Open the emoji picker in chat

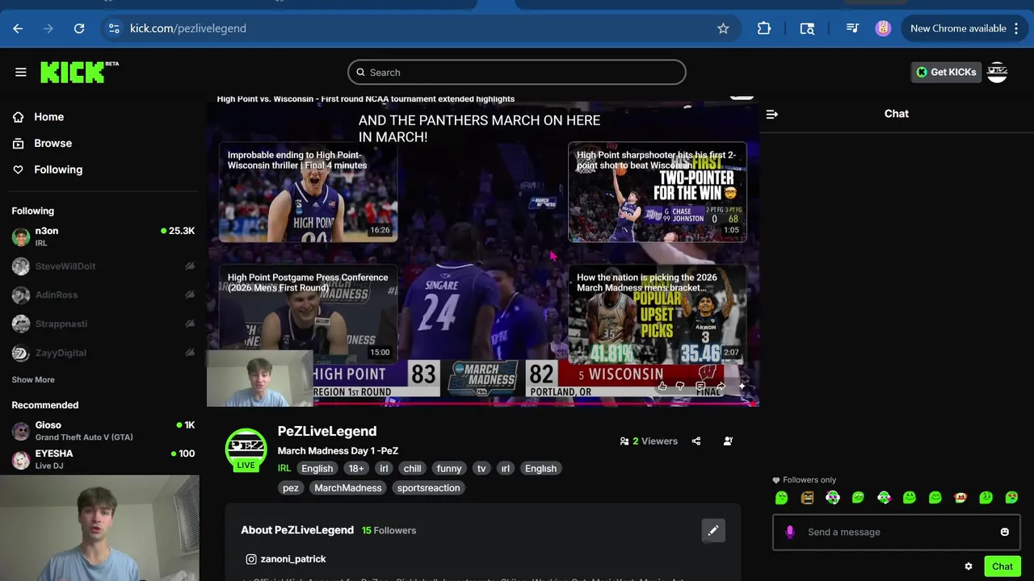pyautogui.click(x=1004, y=532)
